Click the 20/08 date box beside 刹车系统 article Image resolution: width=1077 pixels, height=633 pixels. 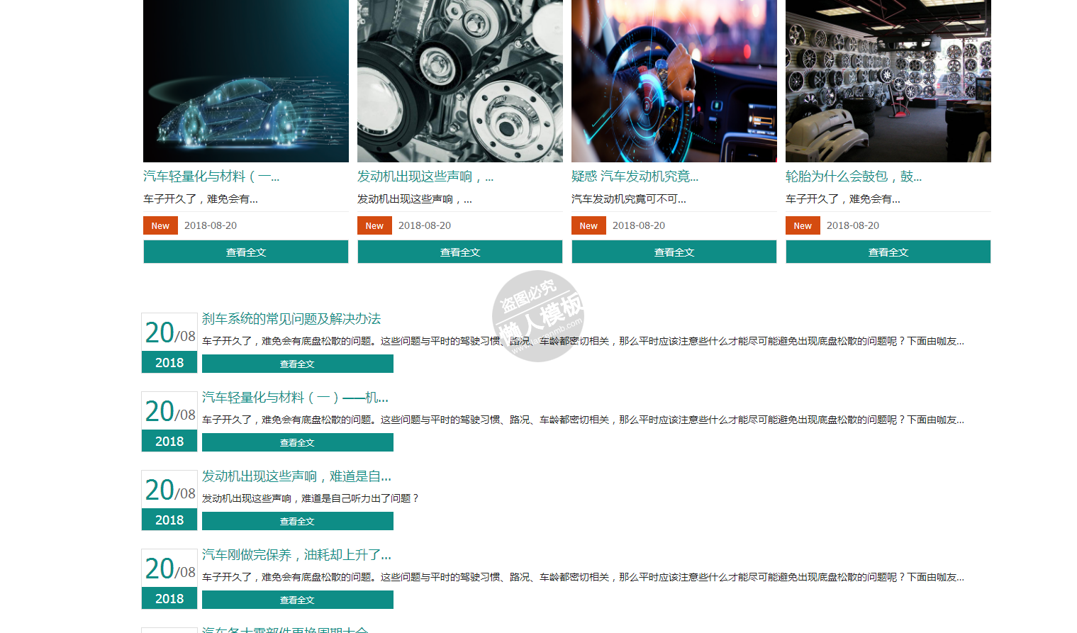(x=169, y=342)
